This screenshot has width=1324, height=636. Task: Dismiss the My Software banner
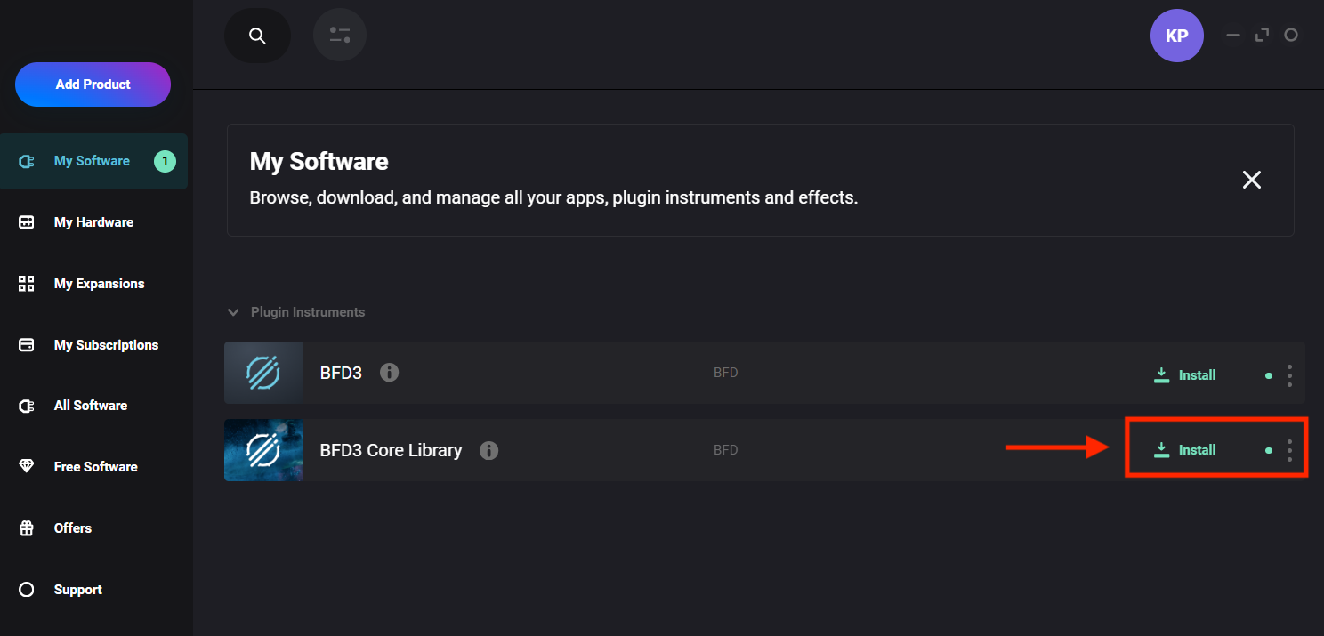(1252, 180)
